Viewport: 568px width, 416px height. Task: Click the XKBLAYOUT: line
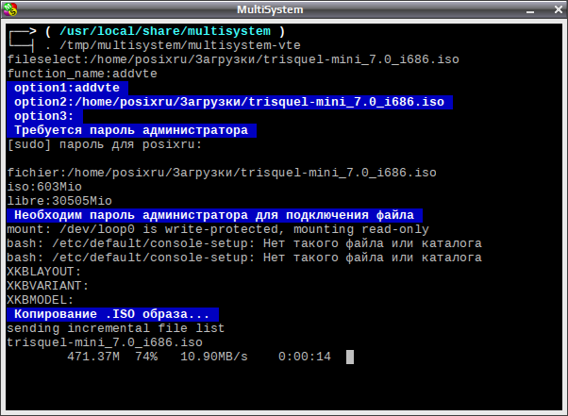click(43, 272)
